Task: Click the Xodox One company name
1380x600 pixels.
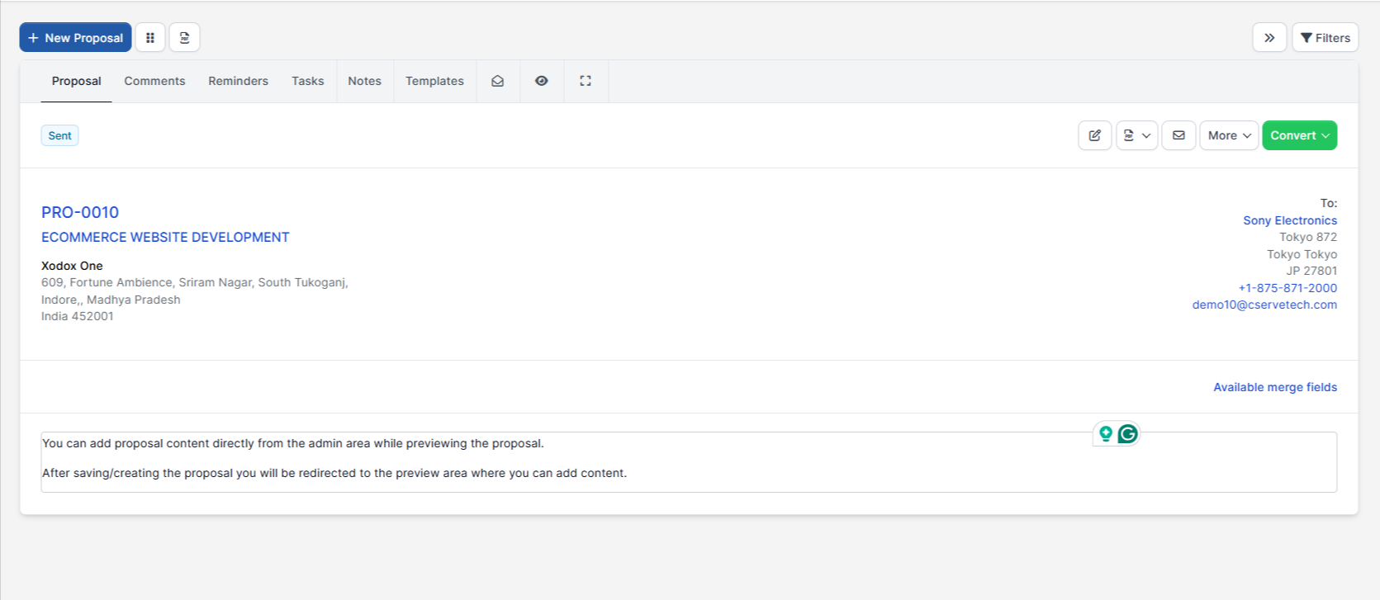Action: pyautogui.click(x=72, y=266)
